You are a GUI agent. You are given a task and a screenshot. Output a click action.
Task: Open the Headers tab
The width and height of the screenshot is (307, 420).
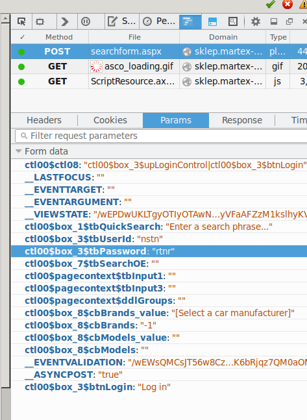point(44,120)
